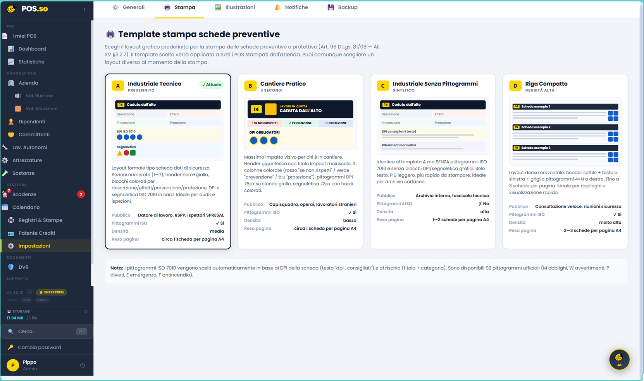Click the Nota about ISO 7010 pictograms
644x381 pixels.
click(x=367, y=271)
